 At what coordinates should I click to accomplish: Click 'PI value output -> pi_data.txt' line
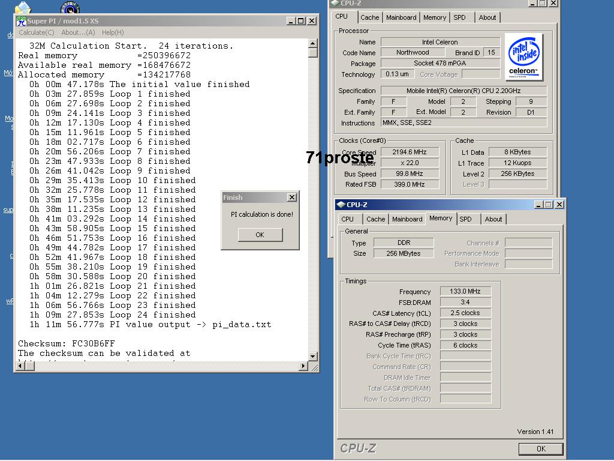click(150, 325)
